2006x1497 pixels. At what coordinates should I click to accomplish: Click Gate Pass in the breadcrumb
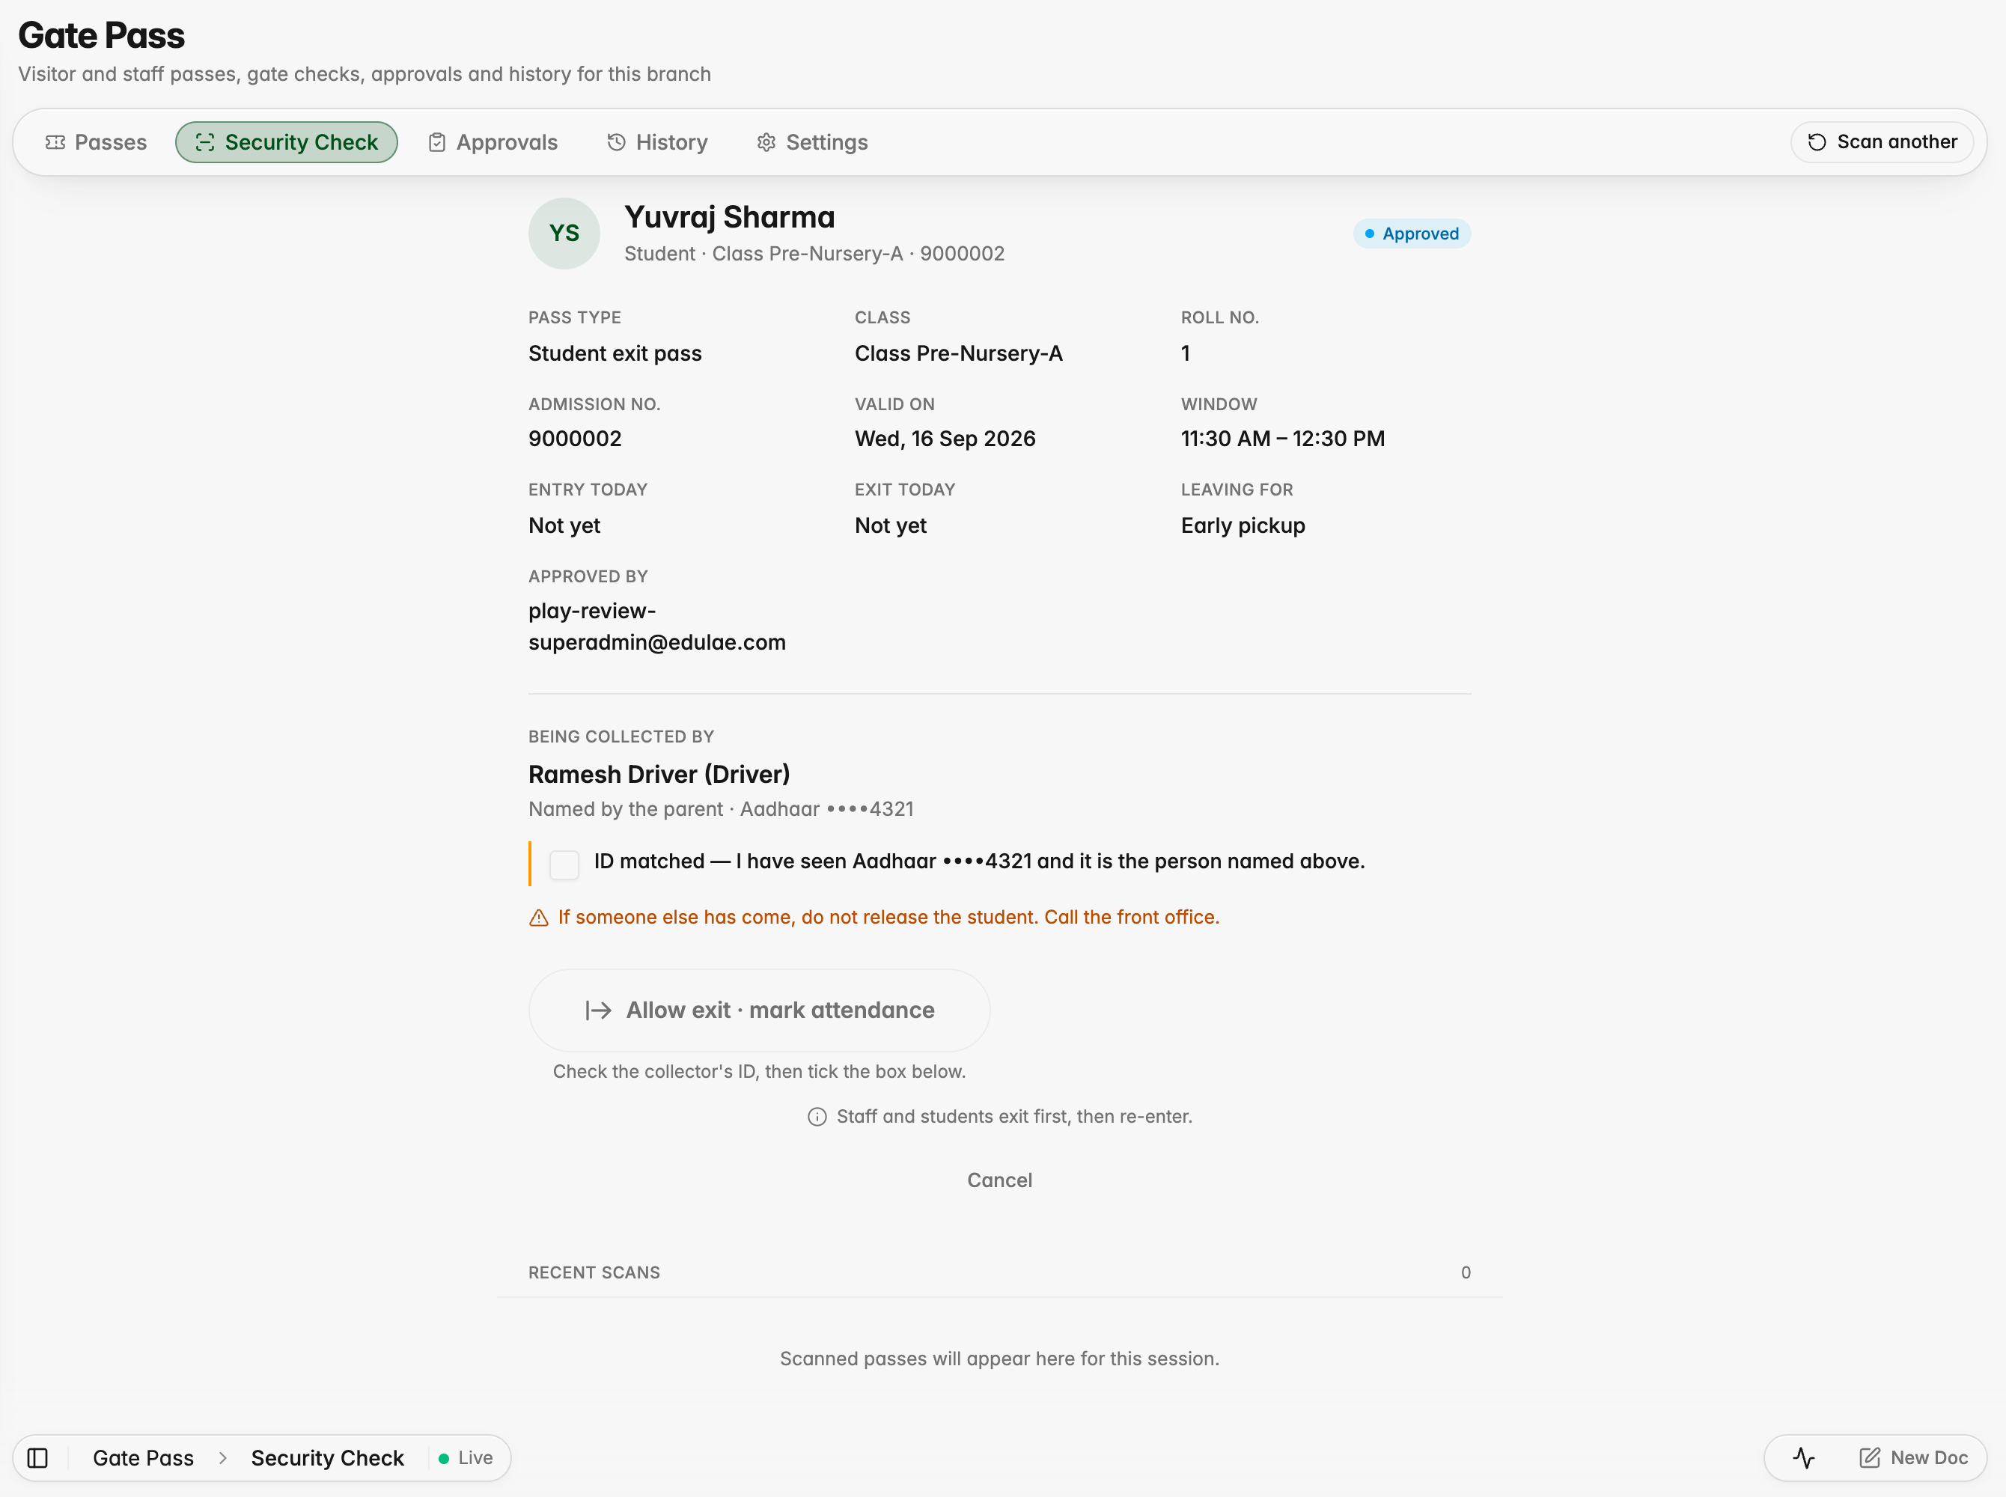click(143, 1458)
